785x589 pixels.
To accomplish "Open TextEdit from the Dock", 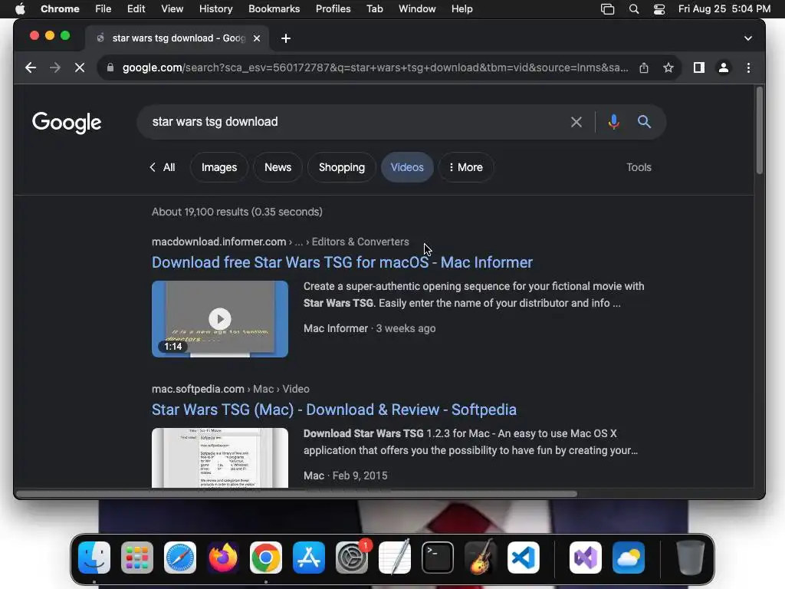I will click(395, 558).
